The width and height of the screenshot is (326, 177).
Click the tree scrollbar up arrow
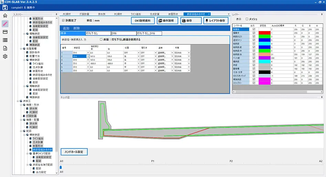pos(56,18)
